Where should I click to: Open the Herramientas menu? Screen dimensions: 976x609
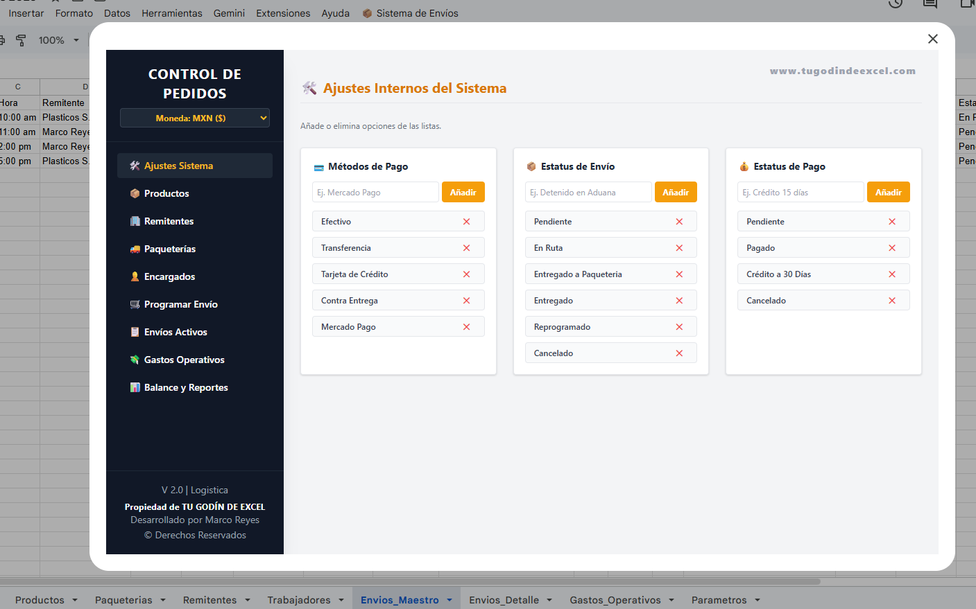[172, 13]
